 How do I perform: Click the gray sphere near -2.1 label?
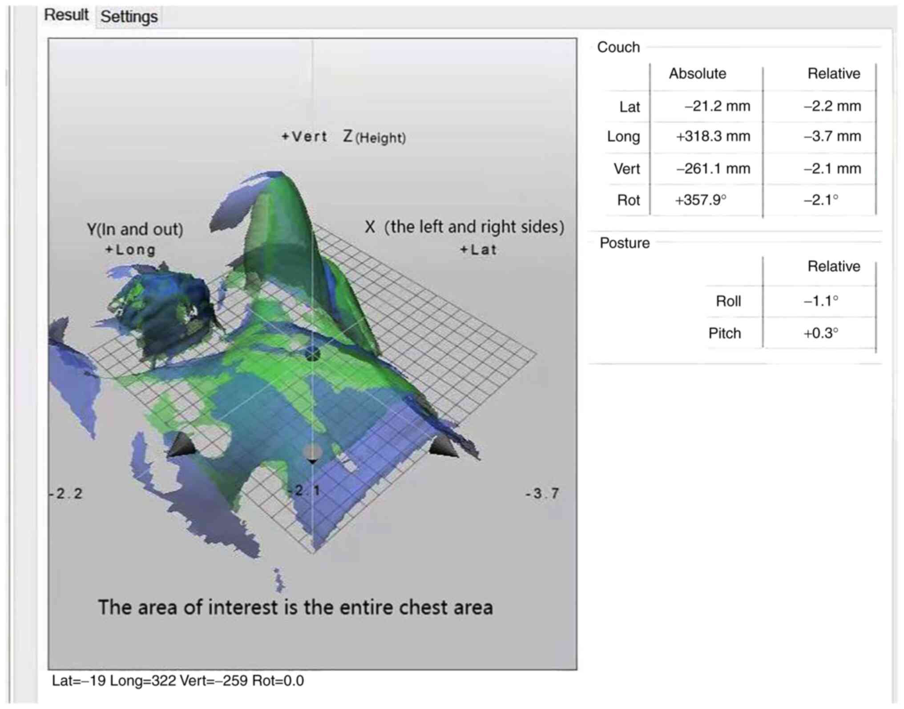(x=312, y=451)
